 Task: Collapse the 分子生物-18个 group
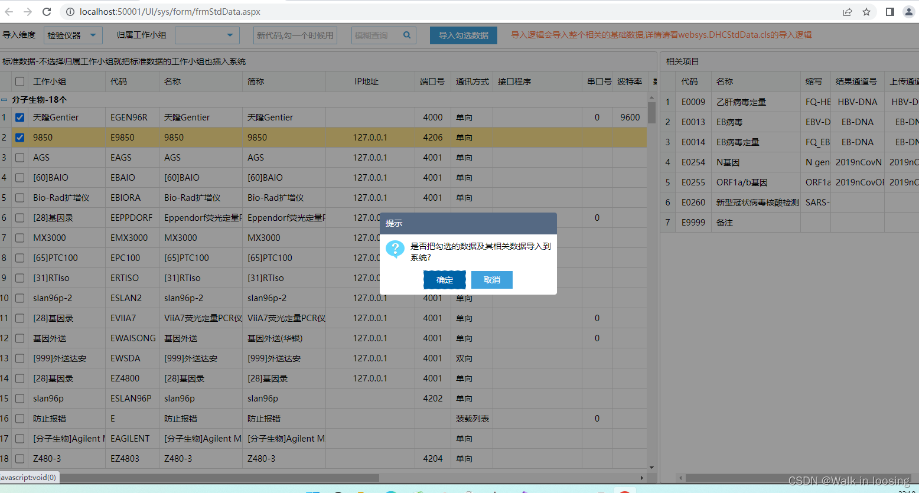4,100
